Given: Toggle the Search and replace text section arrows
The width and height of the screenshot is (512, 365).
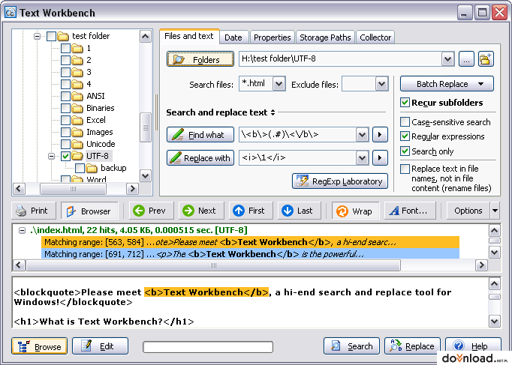Looking at the screenshot, I should point(273,112).
